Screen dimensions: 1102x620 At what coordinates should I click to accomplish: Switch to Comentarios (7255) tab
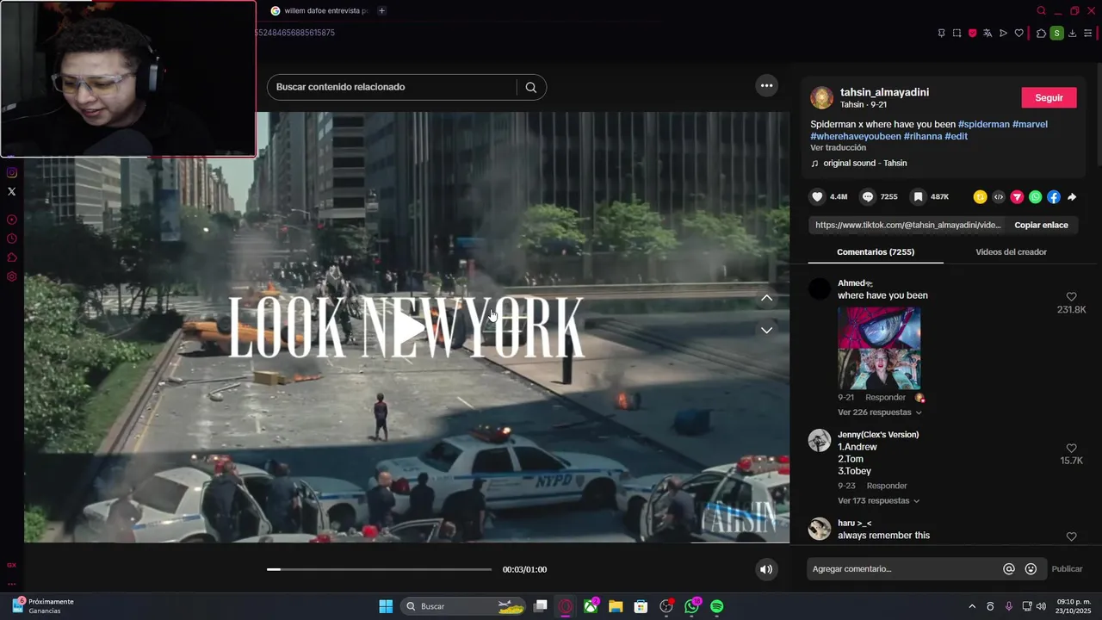(x=876, y=252)
